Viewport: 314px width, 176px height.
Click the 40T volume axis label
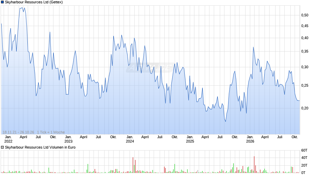(304, 158)
